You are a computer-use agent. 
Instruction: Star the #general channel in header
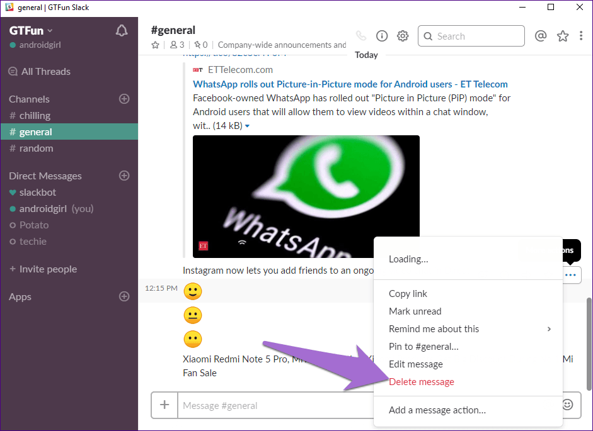155,45
